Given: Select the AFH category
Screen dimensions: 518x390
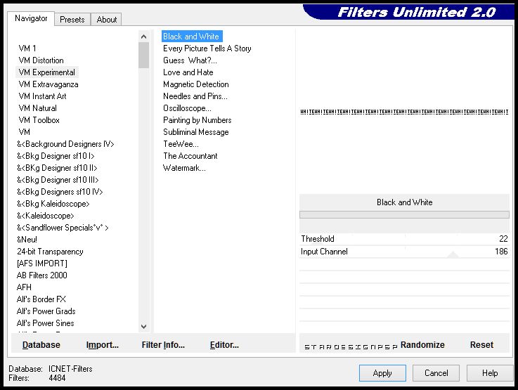Looking at the screenshot, I should [24, 287].
